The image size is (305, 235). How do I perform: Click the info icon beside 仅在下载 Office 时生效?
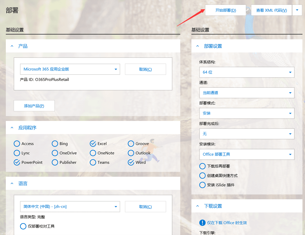tap(202, 223)
